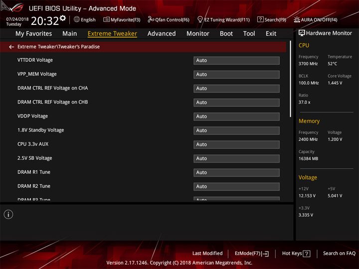Open DRAM CTRL REF Voltage on CHB field
359x269 pixels.
236,103
